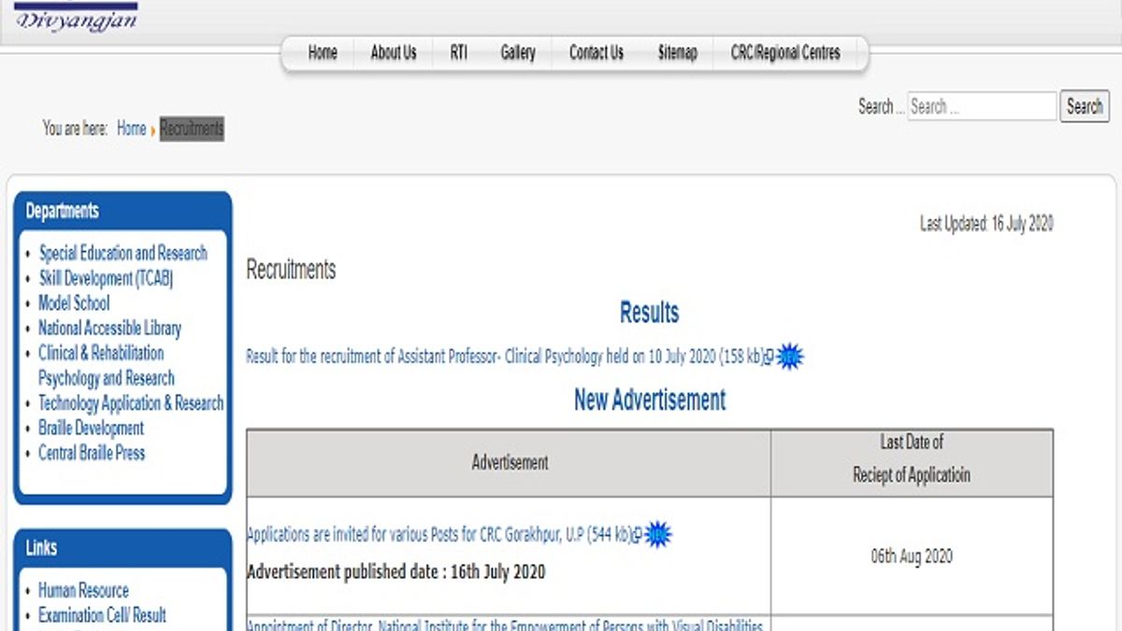Click Last Date of Reciept column header

(912, 463)
